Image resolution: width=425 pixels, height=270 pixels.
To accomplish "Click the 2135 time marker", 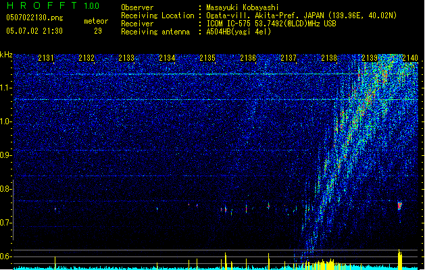I will tap(207, 58).
